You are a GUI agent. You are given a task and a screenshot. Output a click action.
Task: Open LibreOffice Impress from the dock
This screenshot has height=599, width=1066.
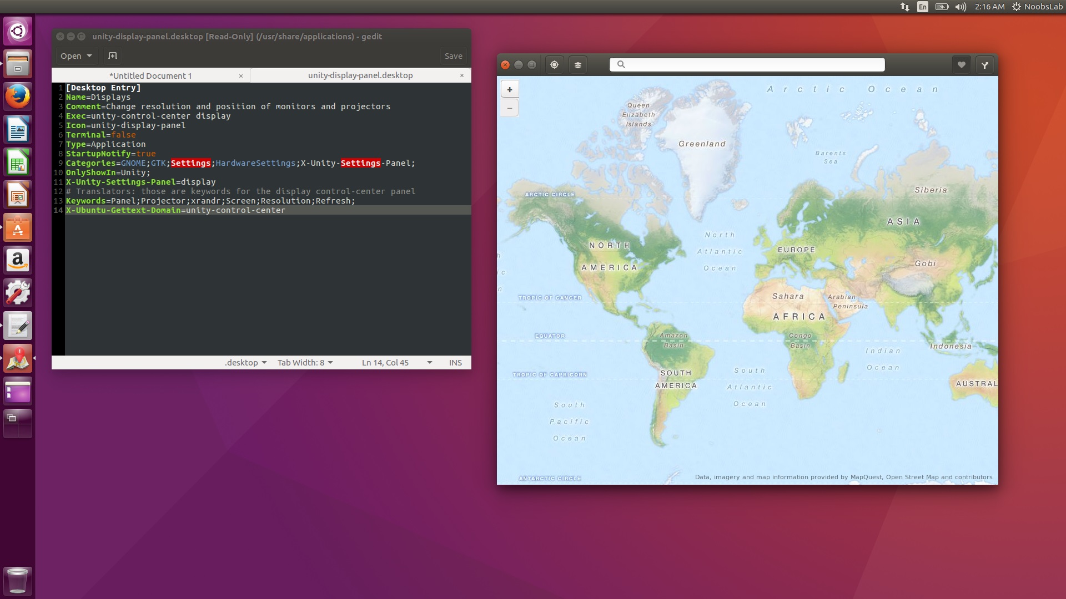(18, 195)
